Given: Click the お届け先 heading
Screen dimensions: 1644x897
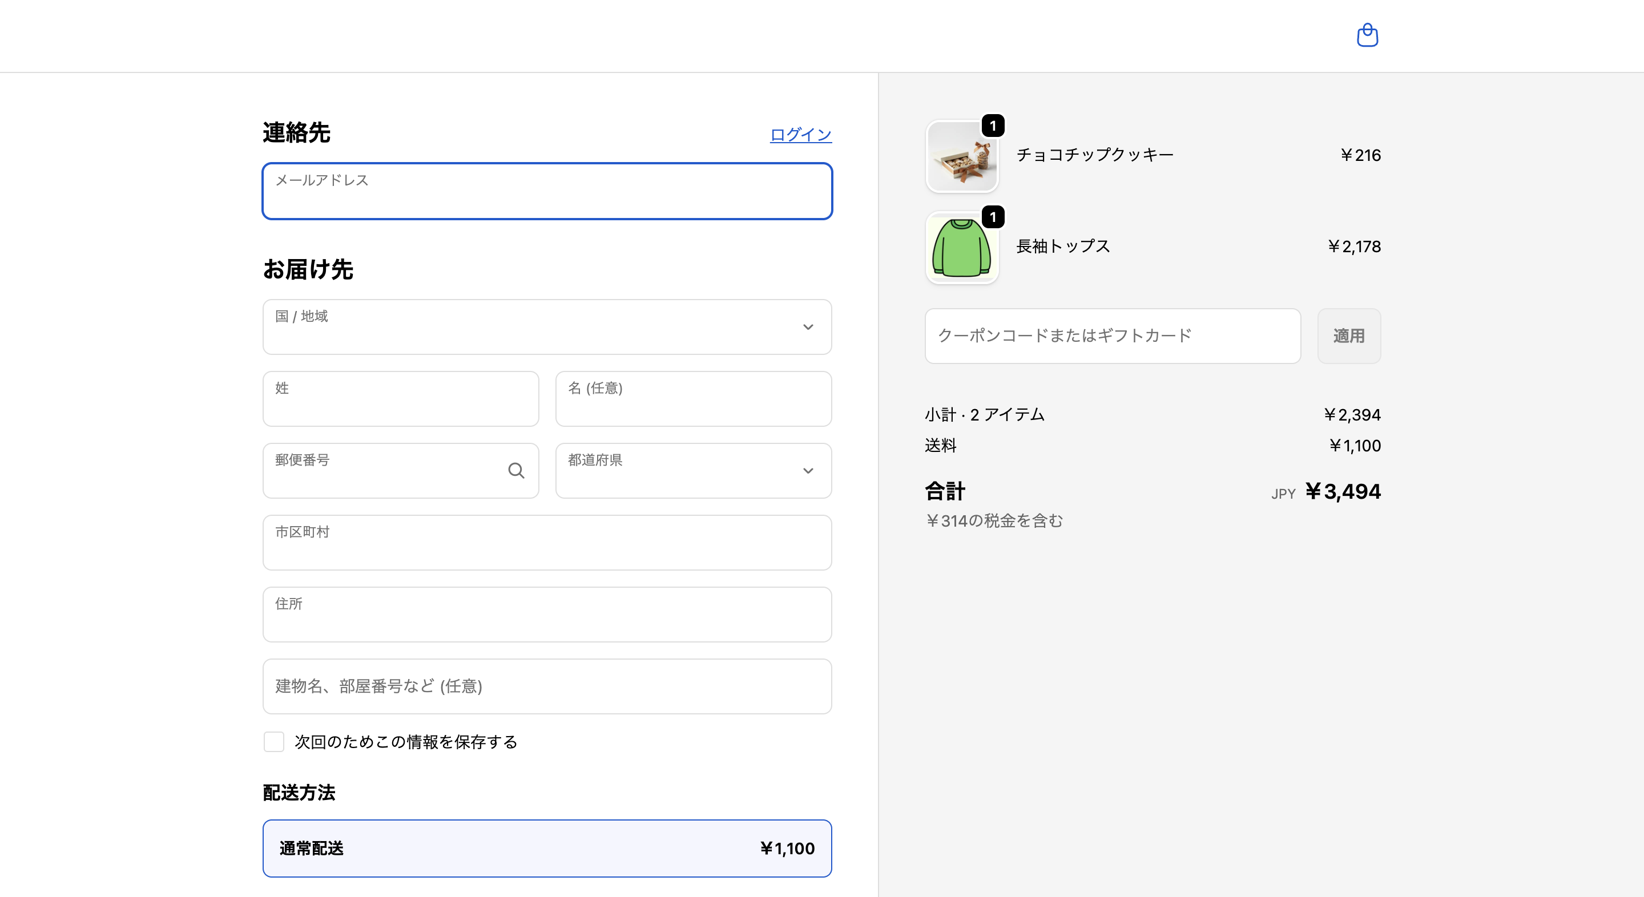Looking at the screenshot, I should [308, 269].
